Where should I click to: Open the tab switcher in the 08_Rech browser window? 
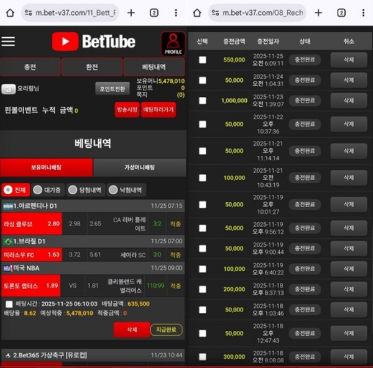pyautogui.click(x=341, y=12)
